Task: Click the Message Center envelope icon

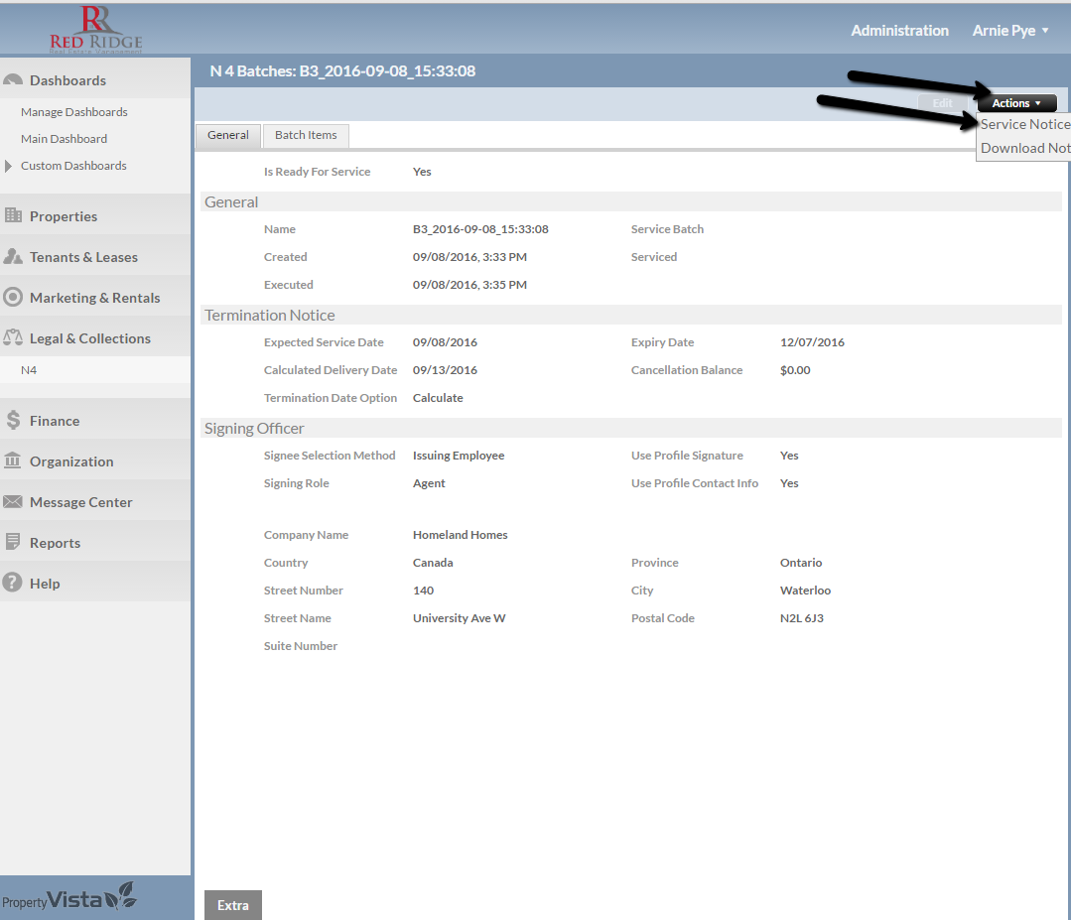Action: coord(13,502)
